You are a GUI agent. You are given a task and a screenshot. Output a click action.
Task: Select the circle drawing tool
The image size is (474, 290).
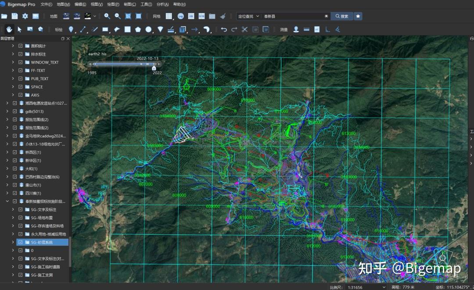[148, 29]
